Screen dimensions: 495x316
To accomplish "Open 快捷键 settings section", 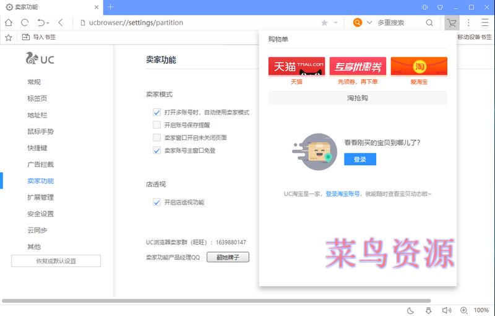I will pos(37,148).
